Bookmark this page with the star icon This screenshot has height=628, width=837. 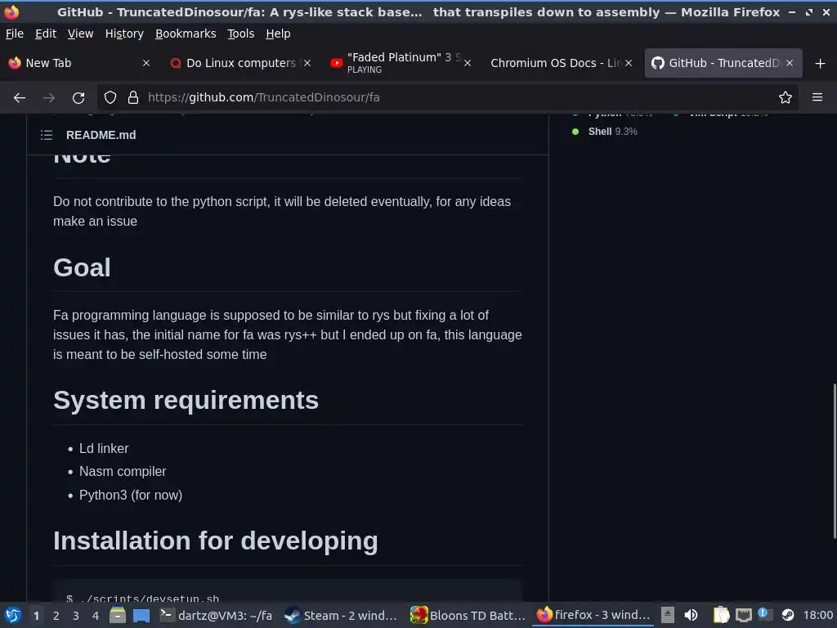point(786,98)
